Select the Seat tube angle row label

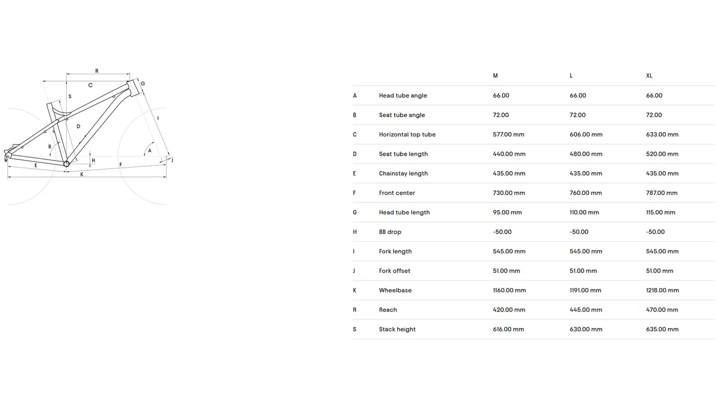(x=402, y=115)
